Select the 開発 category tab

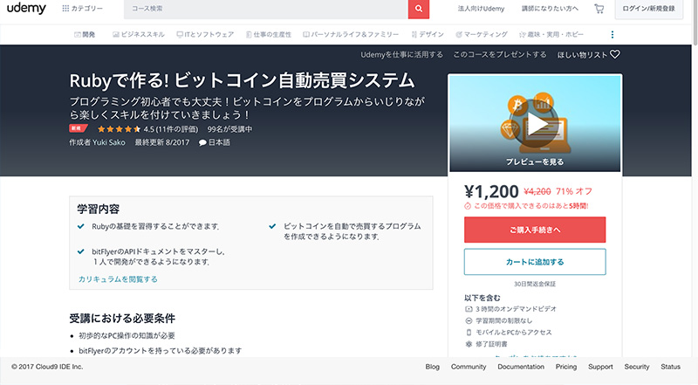click(x=85, y=34)
